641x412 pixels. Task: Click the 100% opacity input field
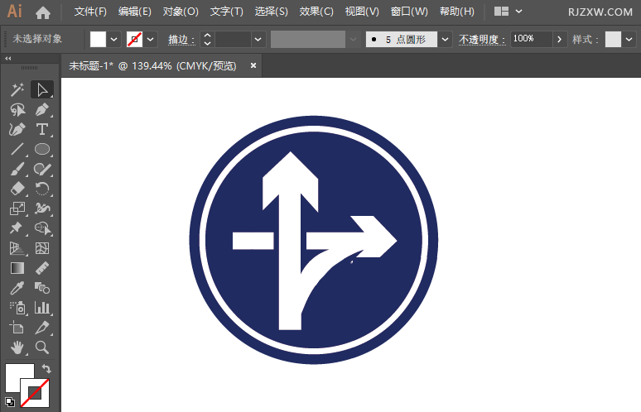532,40
